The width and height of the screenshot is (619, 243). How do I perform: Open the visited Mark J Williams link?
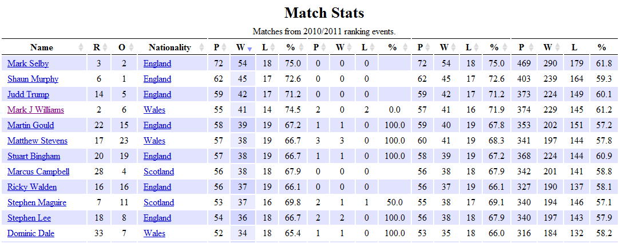tap(35, 110)
